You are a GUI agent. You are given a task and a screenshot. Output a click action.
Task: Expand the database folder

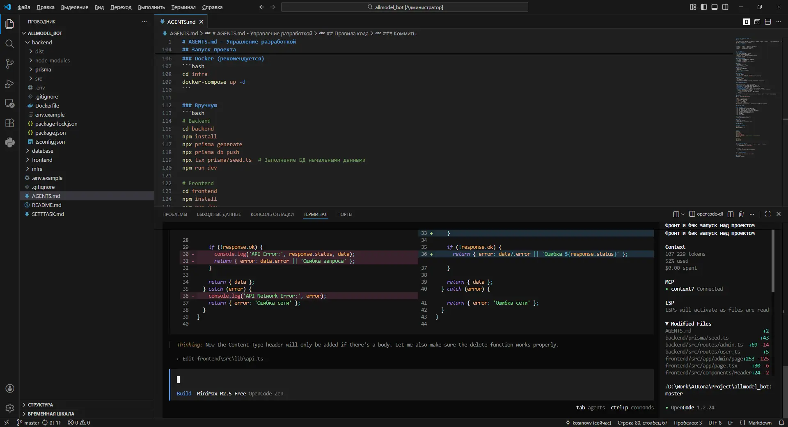tap(27, 151)
